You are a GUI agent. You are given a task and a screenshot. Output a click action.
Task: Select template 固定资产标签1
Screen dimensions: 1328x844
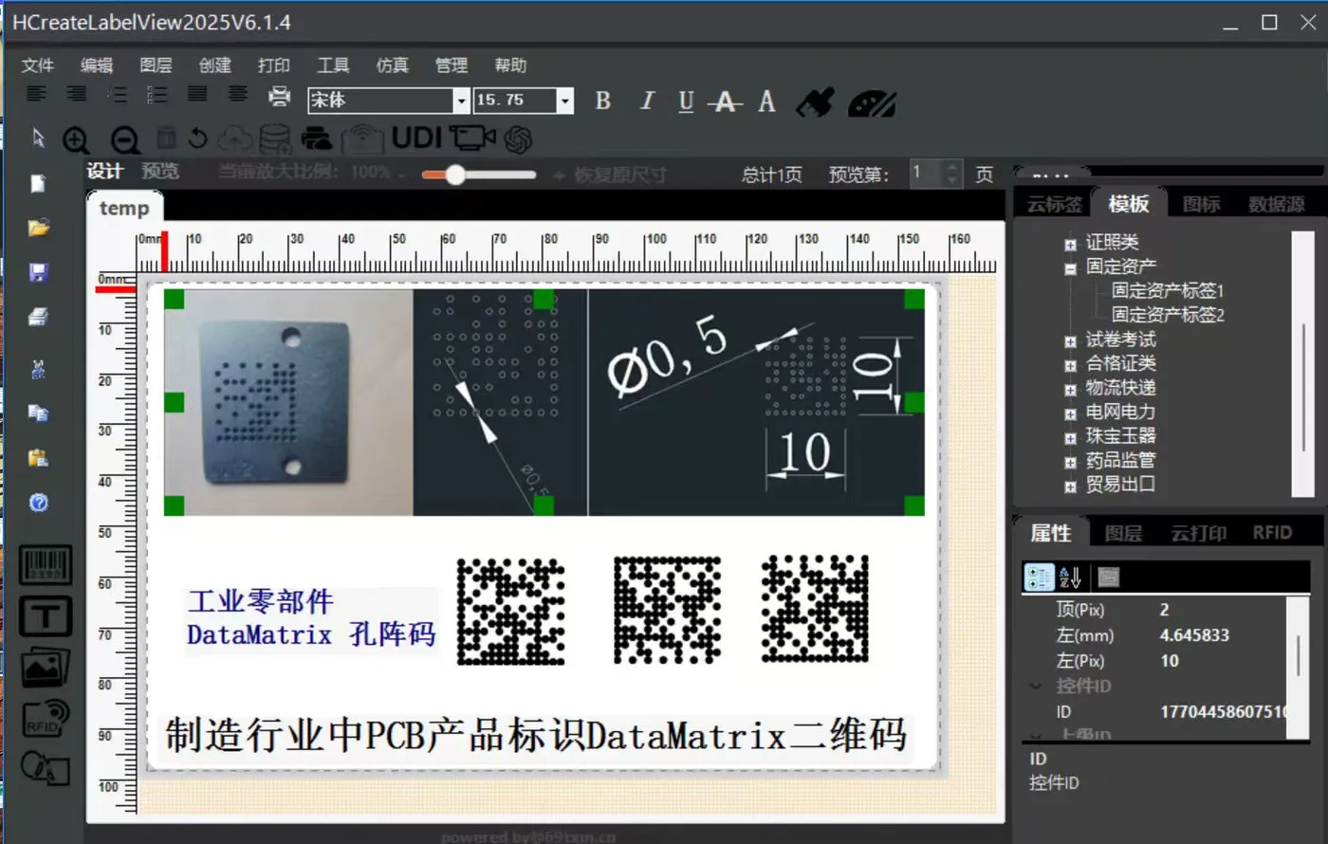click(1168, 291)
